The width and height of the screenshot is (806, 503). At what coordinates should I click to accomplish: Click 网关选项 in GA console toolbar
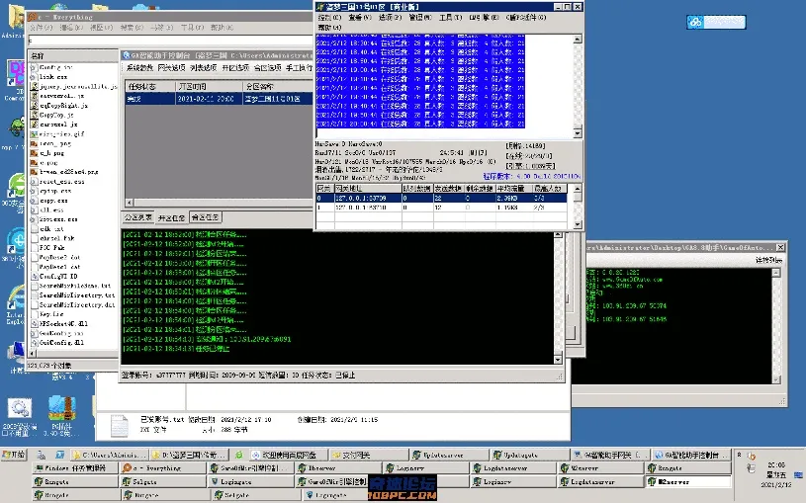(171, 68)
